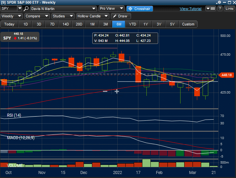Select the Today range tab

click(x=9, y=24)
